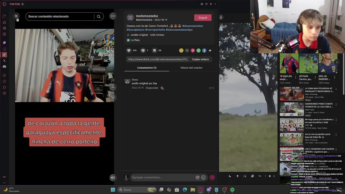The image size is (345, 194).
Task: Share the video to WhatsApp
Action: click(x=198, y=50)
